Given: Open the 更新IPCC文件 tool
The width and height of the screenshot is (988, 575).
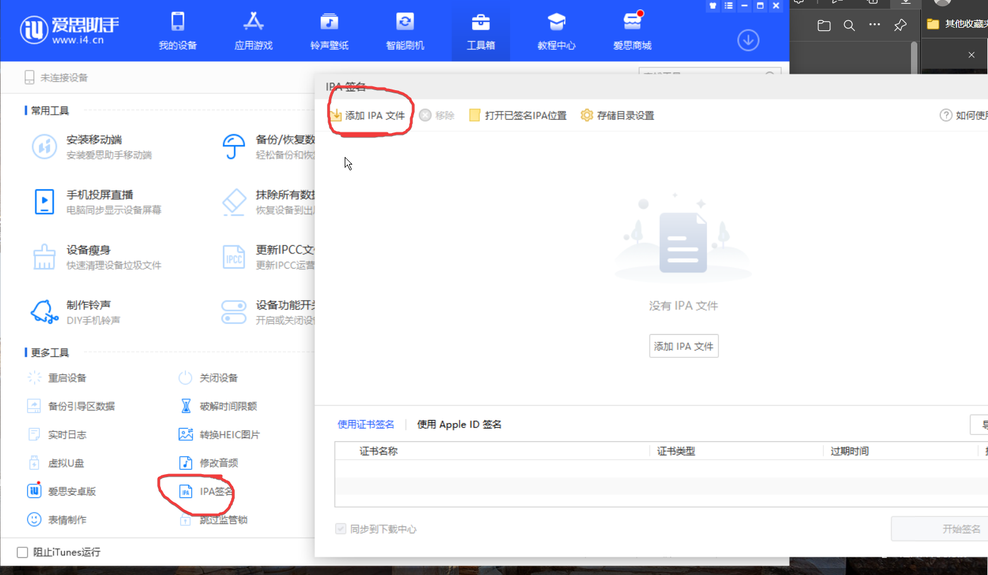Looking at the screenshot, I should (x=268, y=257).
